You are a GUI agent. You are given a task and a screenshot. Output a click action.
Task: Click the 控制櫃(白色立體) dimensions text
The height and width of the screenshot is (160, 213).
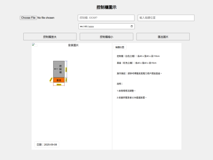(138, 56)
